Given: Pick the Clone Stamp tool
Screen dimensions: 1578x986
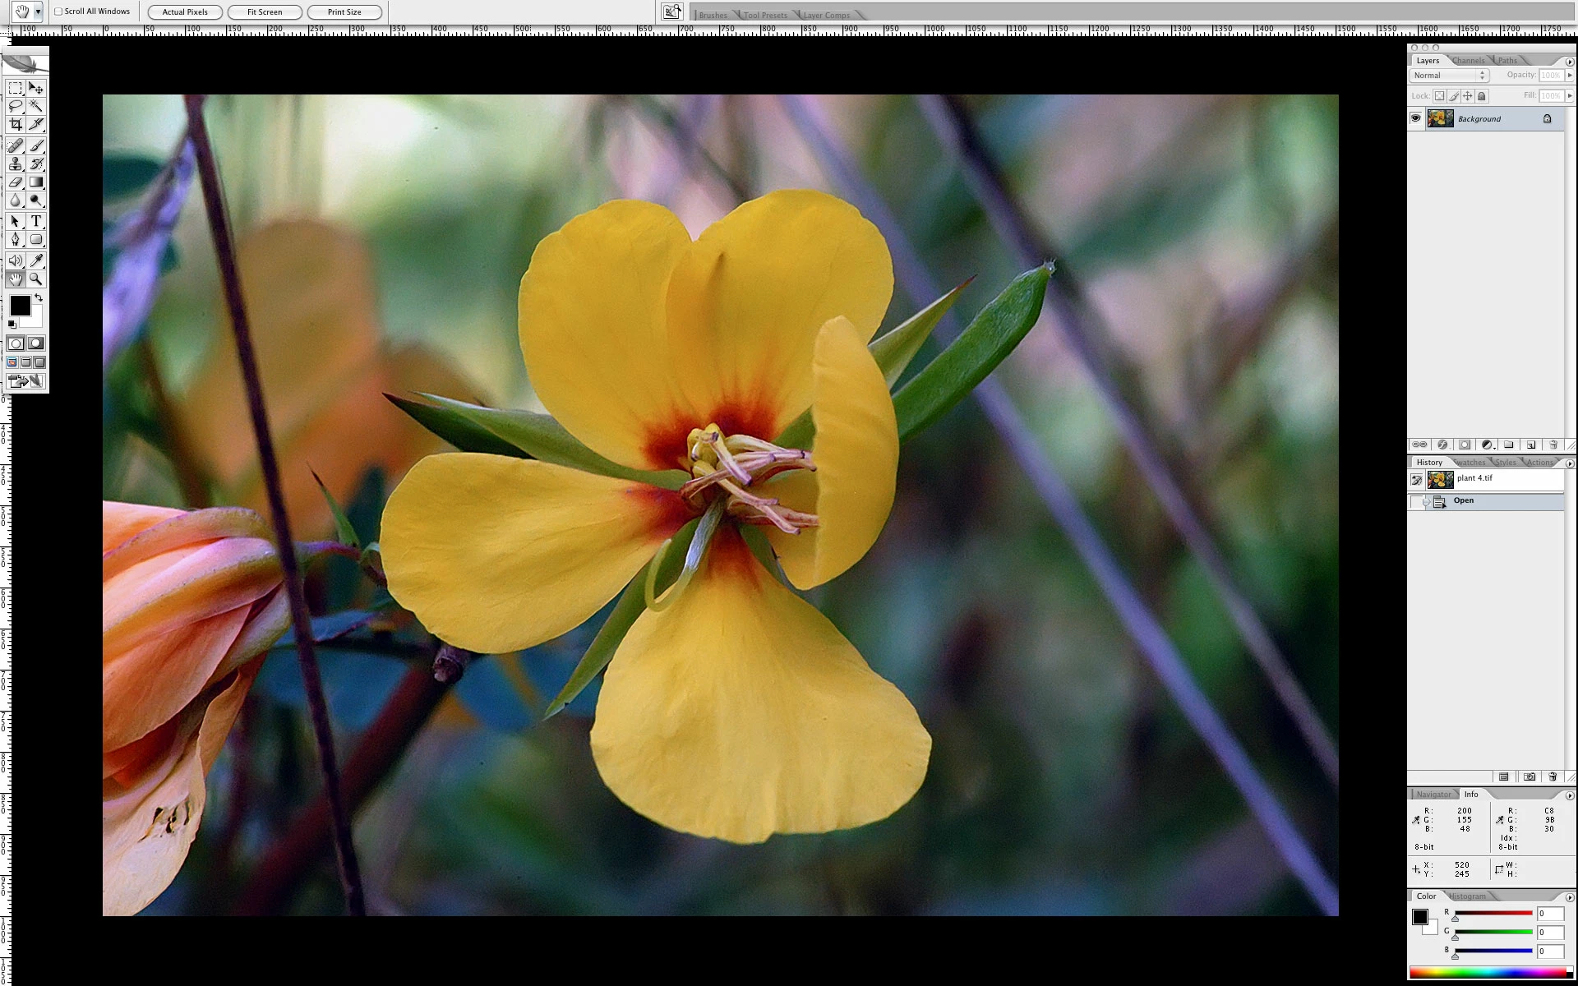Looking at the screenshot, I should click(x=16, y=164).
